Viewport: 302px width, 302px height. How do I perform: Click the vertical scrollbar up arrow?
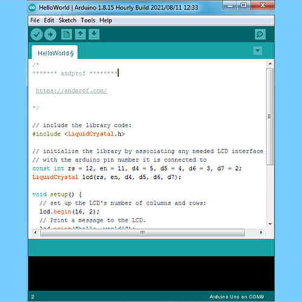[x=270, y=64]
